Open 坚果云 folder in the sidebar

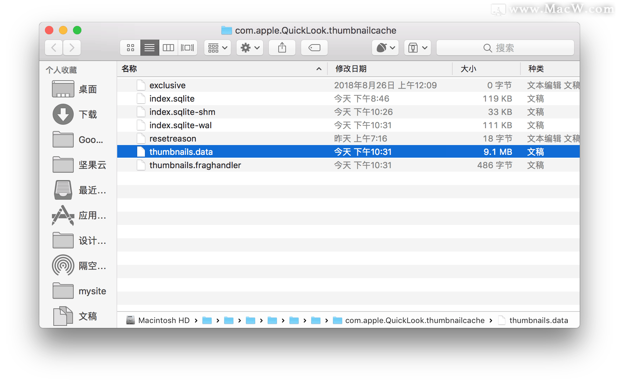point(77,165)
